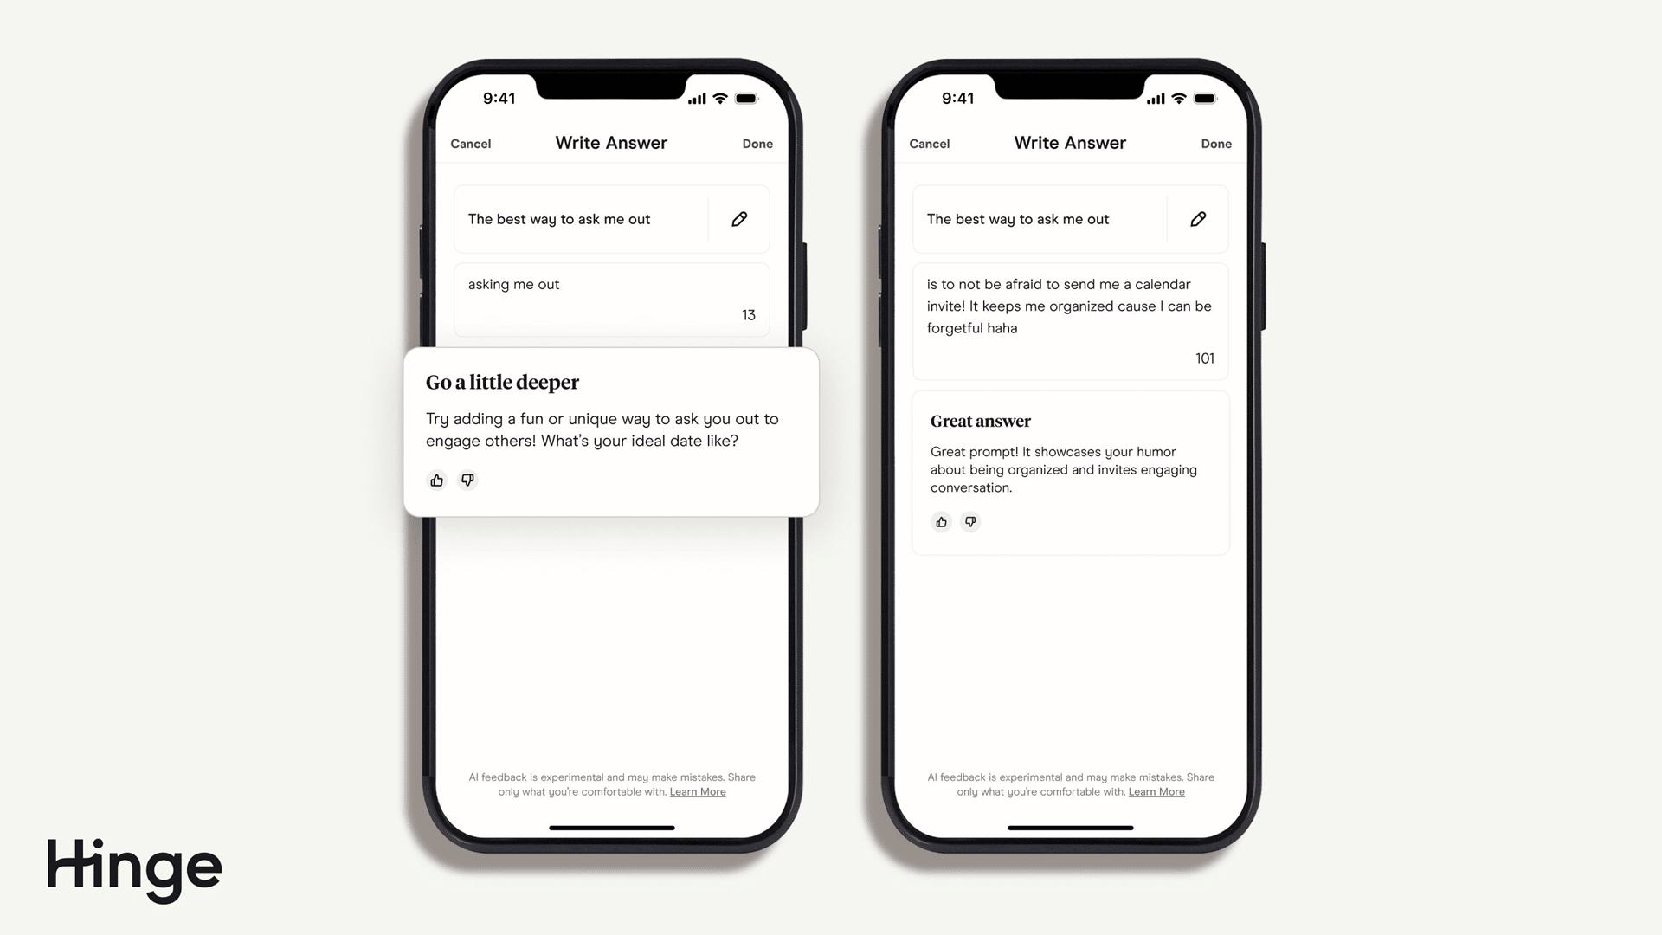Tap thumbs down icon on left phone feedback
This screenshot has height=935, width=1662.
pos(466,480)
